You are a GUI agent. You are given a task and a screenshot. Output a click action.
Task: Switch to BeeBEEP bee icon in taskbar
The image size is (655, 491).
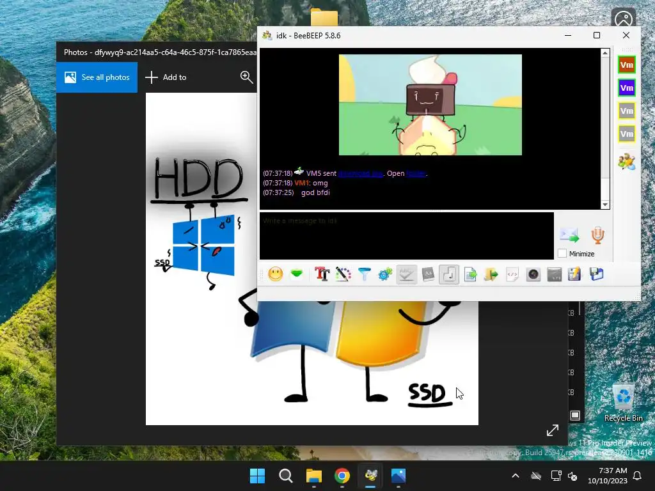[x=370, y=476]
